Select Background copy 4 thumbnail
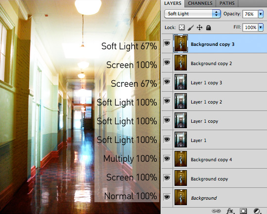 coord(180,158)
